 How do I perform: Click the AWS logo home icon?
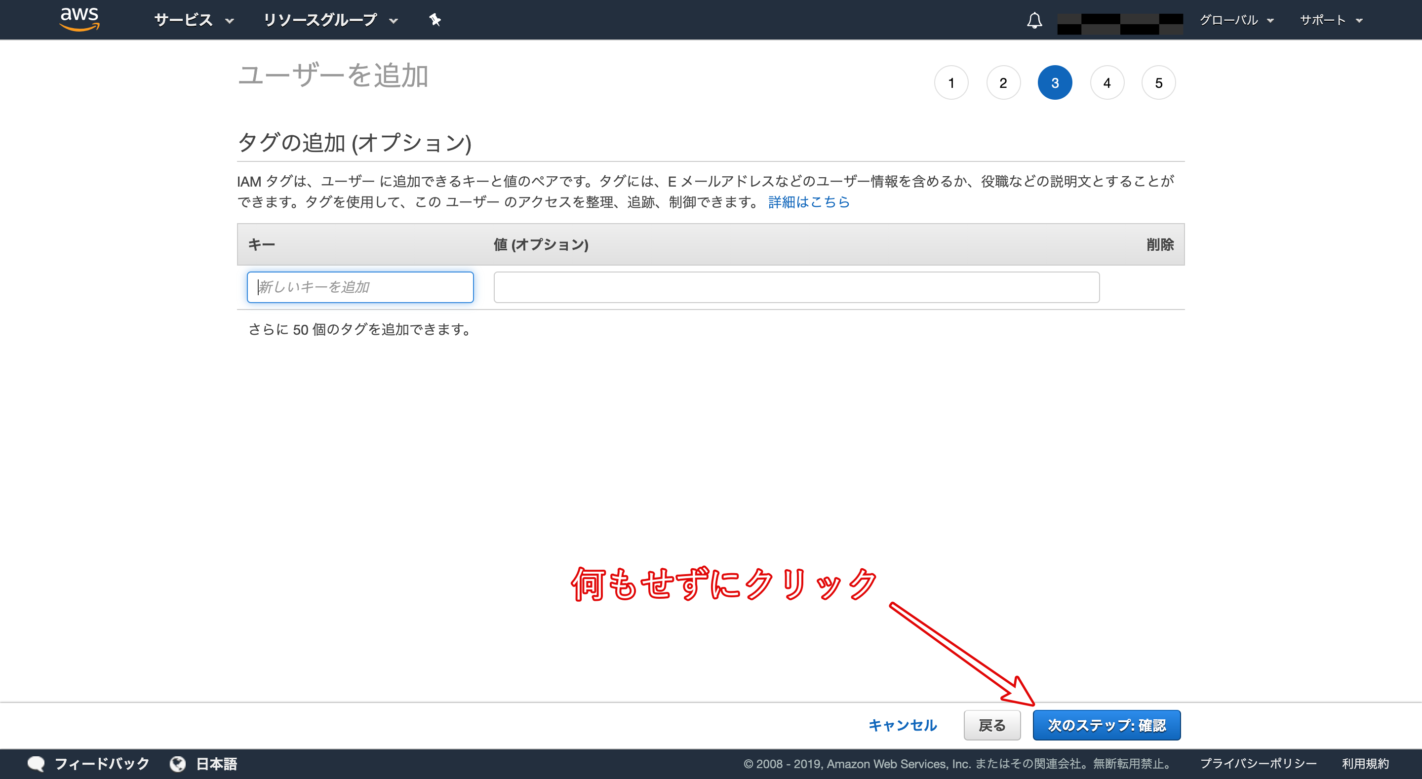(x=79, y=19)
